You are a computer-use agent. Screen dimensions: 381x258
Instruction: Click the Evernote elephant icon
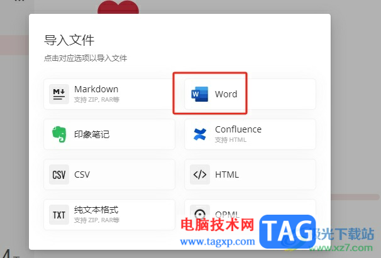point(59,134)
